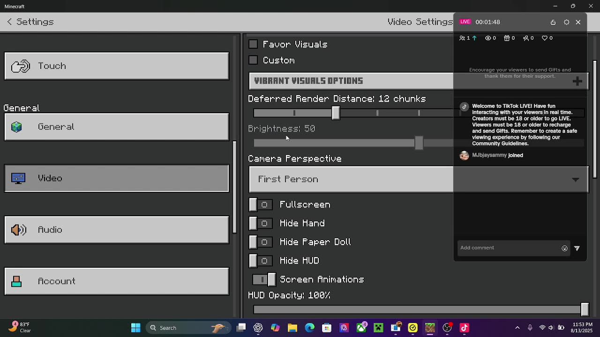This screenshot has width=600, height=337.
Task: Click the TikTok logo on the welcome message
Action: pyautogui.click(x=465, y=107)
